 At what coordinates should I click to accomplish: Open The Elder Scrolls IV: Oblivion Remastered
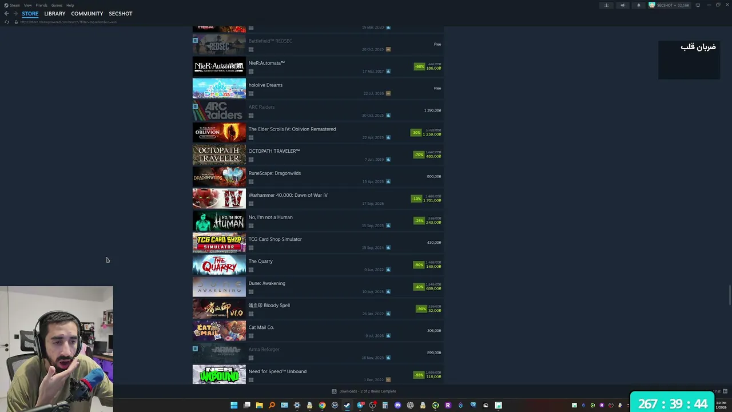(x=318, y=133)
